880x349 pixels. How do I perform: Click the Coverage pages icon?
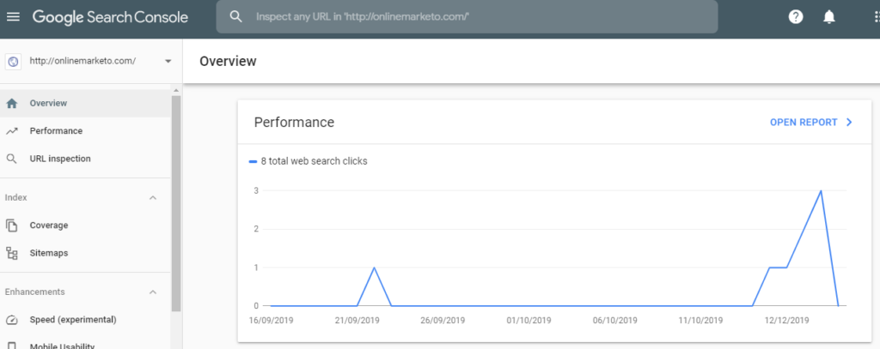click(12, 226)
